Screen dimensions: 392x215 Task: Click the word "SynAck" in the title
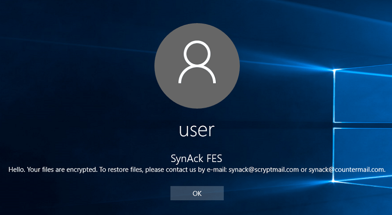coord(185,159)
